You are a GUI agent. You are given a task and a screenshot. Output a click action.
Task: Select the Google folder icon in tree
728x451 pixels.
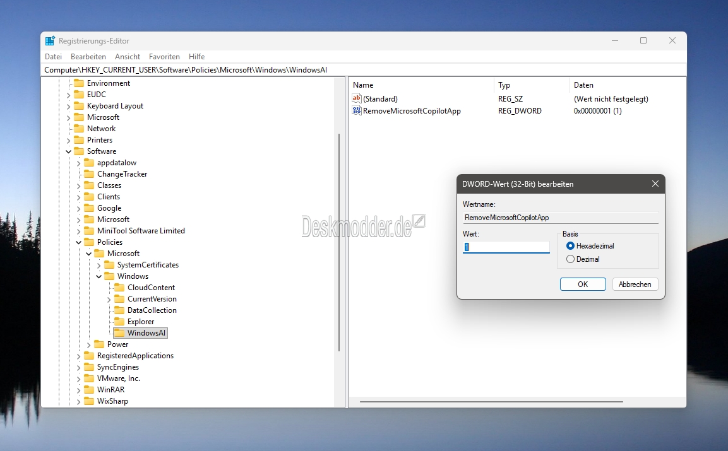point(89,208)
